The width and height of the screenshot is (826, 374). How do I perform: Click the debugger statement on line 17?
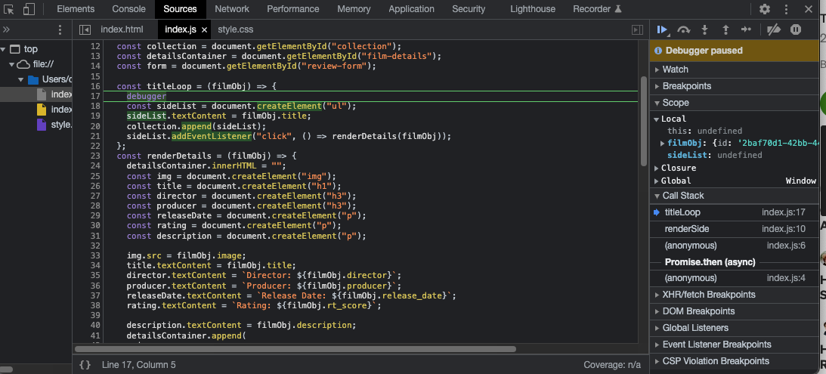click(x=147, y=96)
